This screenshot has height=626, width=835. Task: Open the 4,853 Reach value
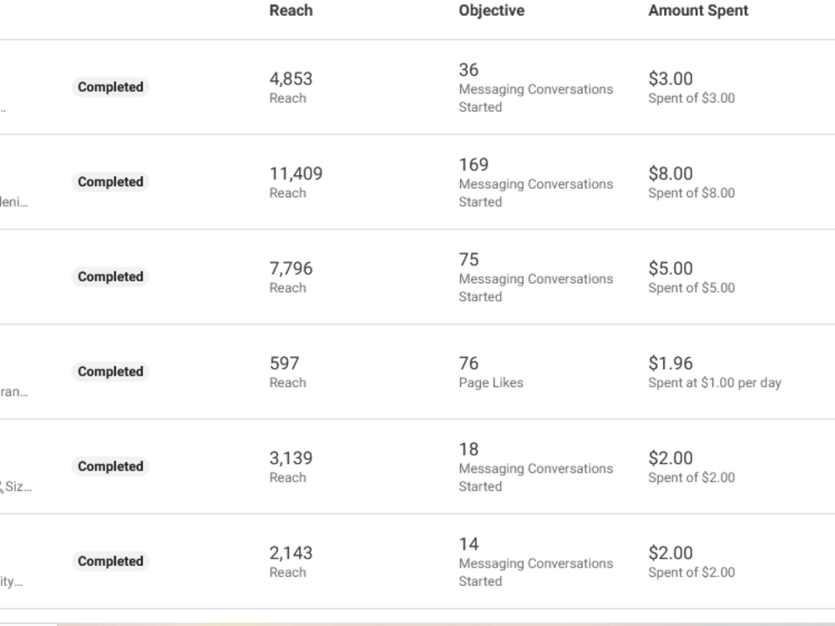[x=291, y=78]
